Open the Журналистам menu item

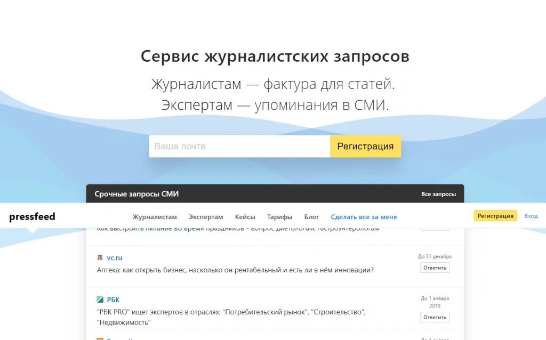155,217
